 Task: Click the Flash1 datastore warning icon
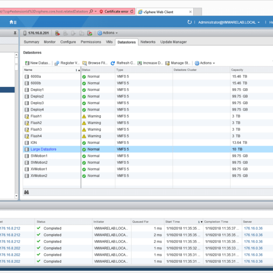(27, 116)
